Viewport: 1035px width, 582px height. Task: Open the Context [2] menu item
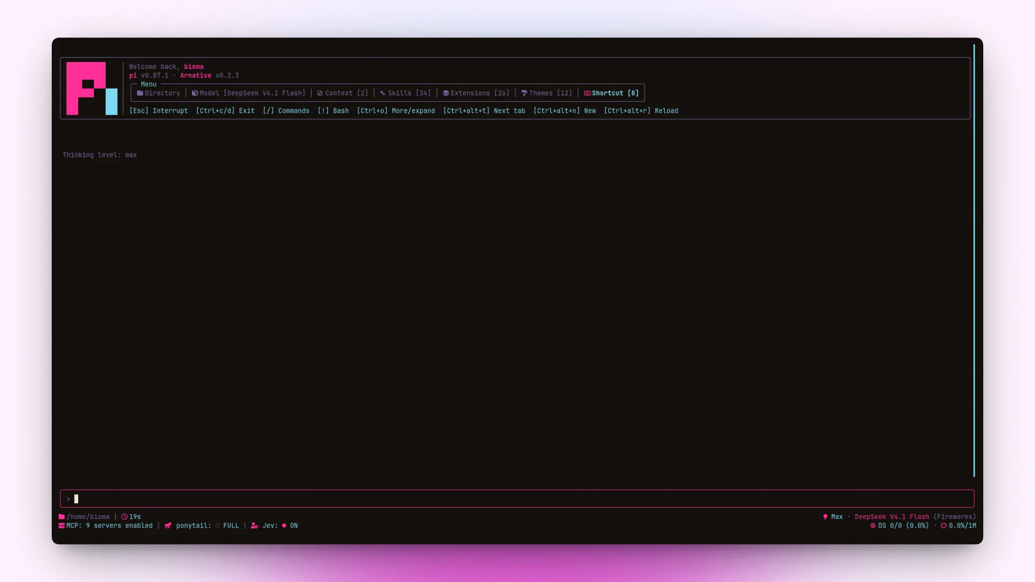click(x=343, y=93)
